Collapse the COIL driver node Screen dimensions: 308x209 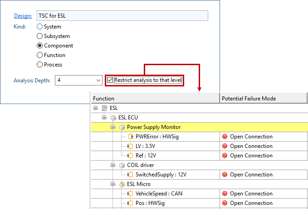[113, 165]
